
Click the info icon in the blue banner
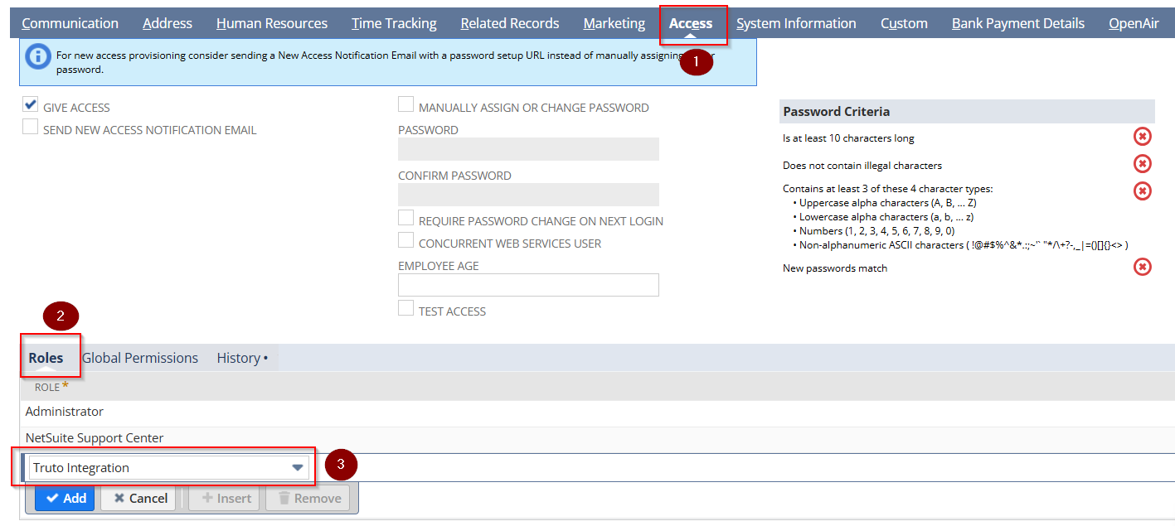point(36,56)
